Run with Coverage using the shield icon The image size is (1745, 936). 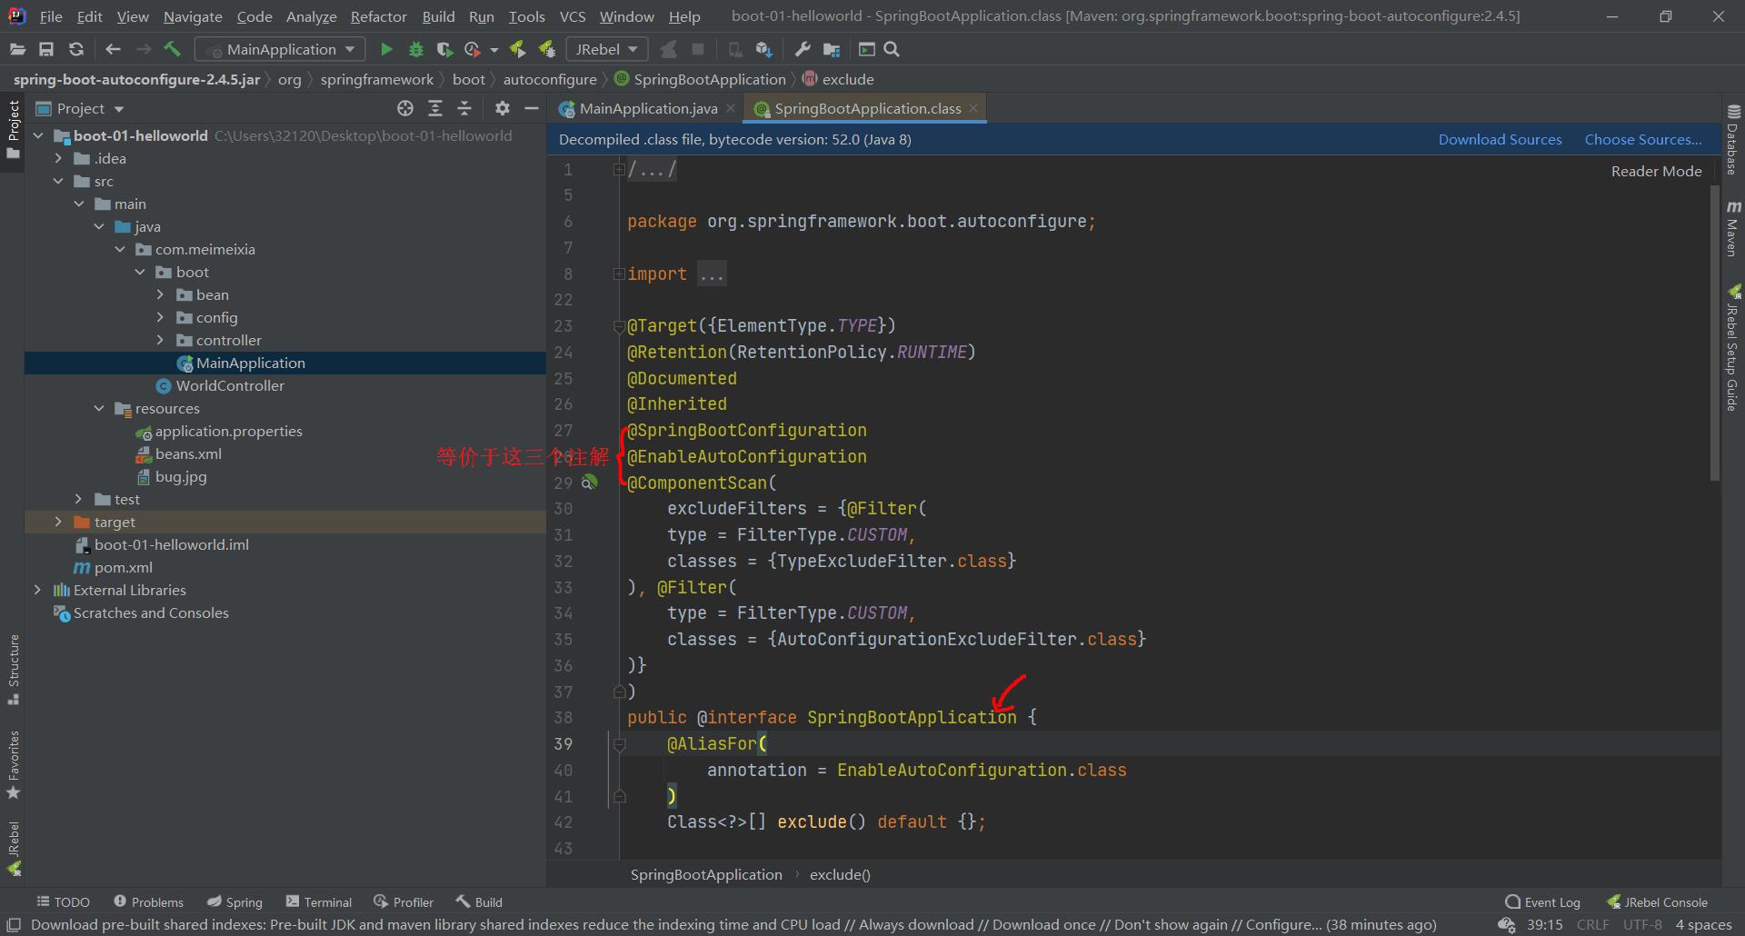444,49
